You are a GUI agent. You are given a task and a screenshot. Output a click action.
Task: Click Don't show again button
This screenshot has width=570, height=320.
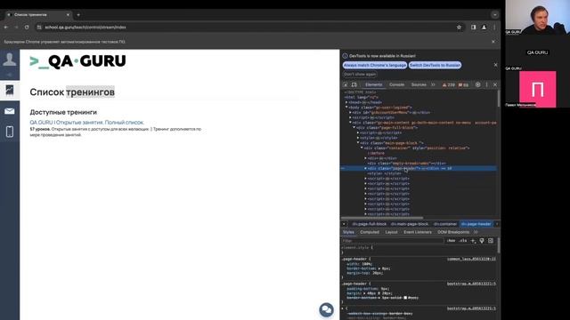click(x=360, y=74)
